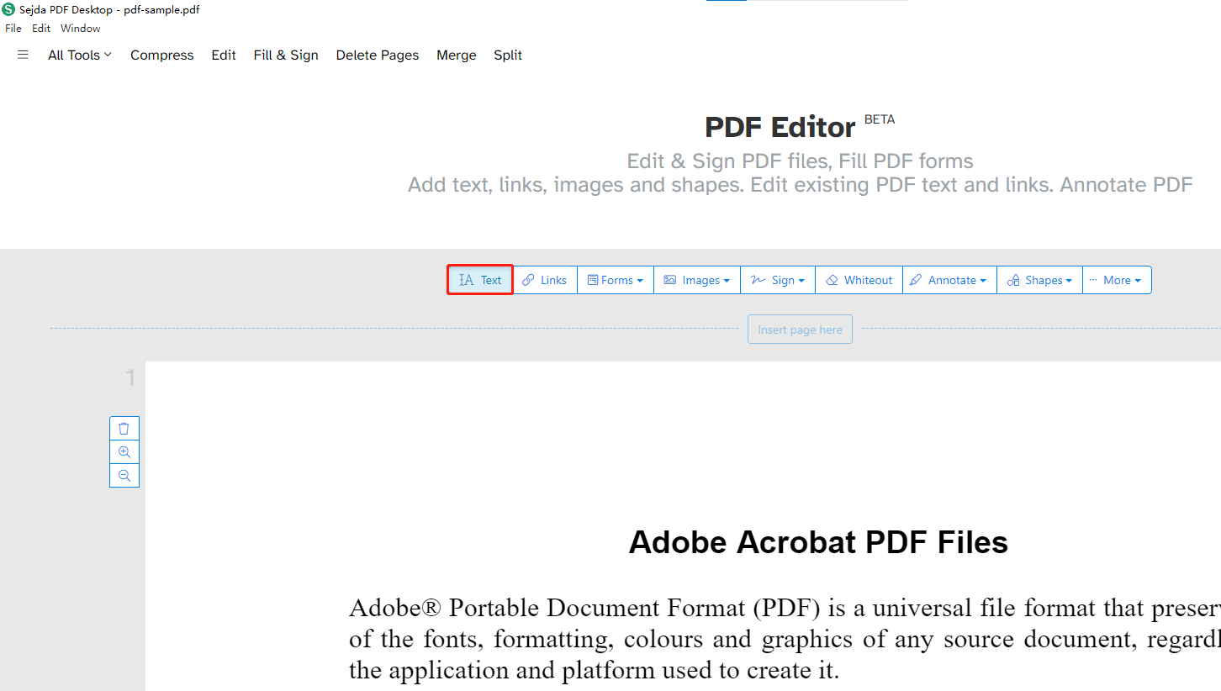Open the Window menu
This screenshot has width=1221, height=691.
[x=81, y=28]
